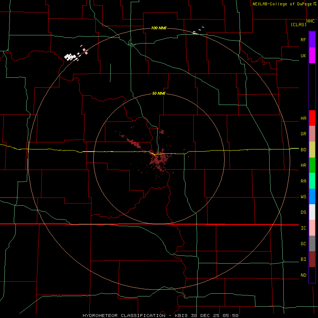This screenshot has height=318, width=318.
Task: Click the KBIS station identifier
Action: (180, 316)
